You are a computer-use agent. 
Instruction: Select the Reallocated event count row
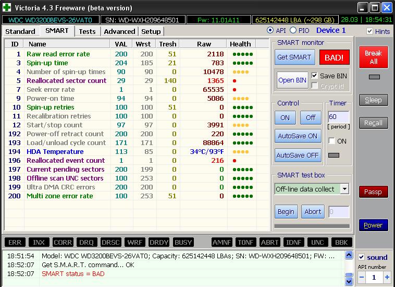coord(137,160)
